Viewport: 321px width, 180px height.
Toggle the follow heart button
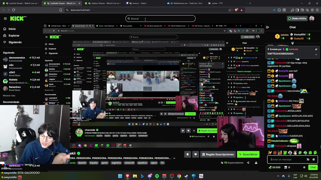[x=196, y=154]
